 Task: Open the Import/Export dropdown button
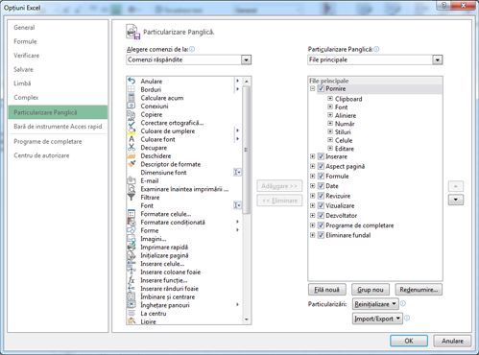click(377, 319)
